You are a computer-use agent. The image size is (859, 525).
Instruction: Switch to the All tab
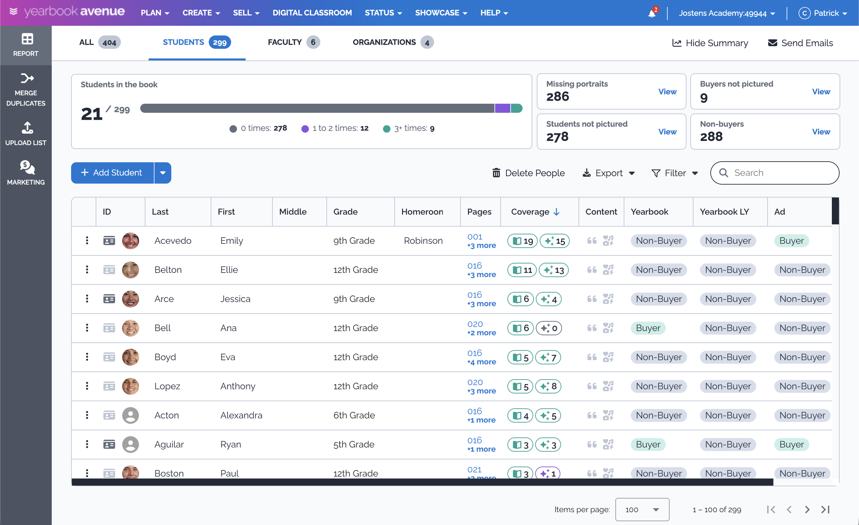point(100,42)
